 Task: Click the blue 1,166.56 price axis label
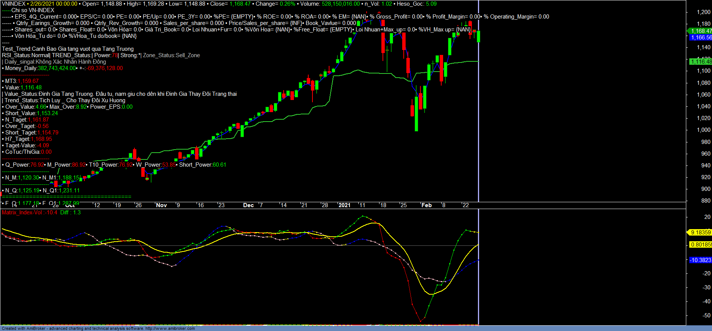tap(701, 37)
